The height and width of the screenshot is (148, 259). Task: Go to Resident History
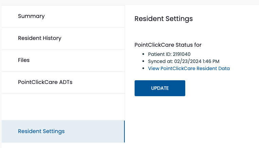coord(63,38)
